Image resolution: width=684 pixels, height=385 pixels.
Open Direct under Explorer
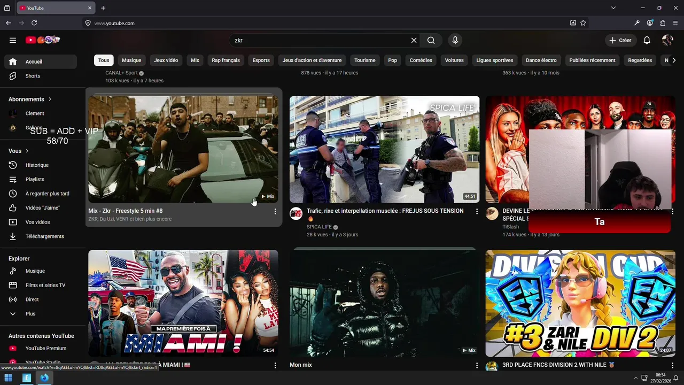tap(41, 299)
